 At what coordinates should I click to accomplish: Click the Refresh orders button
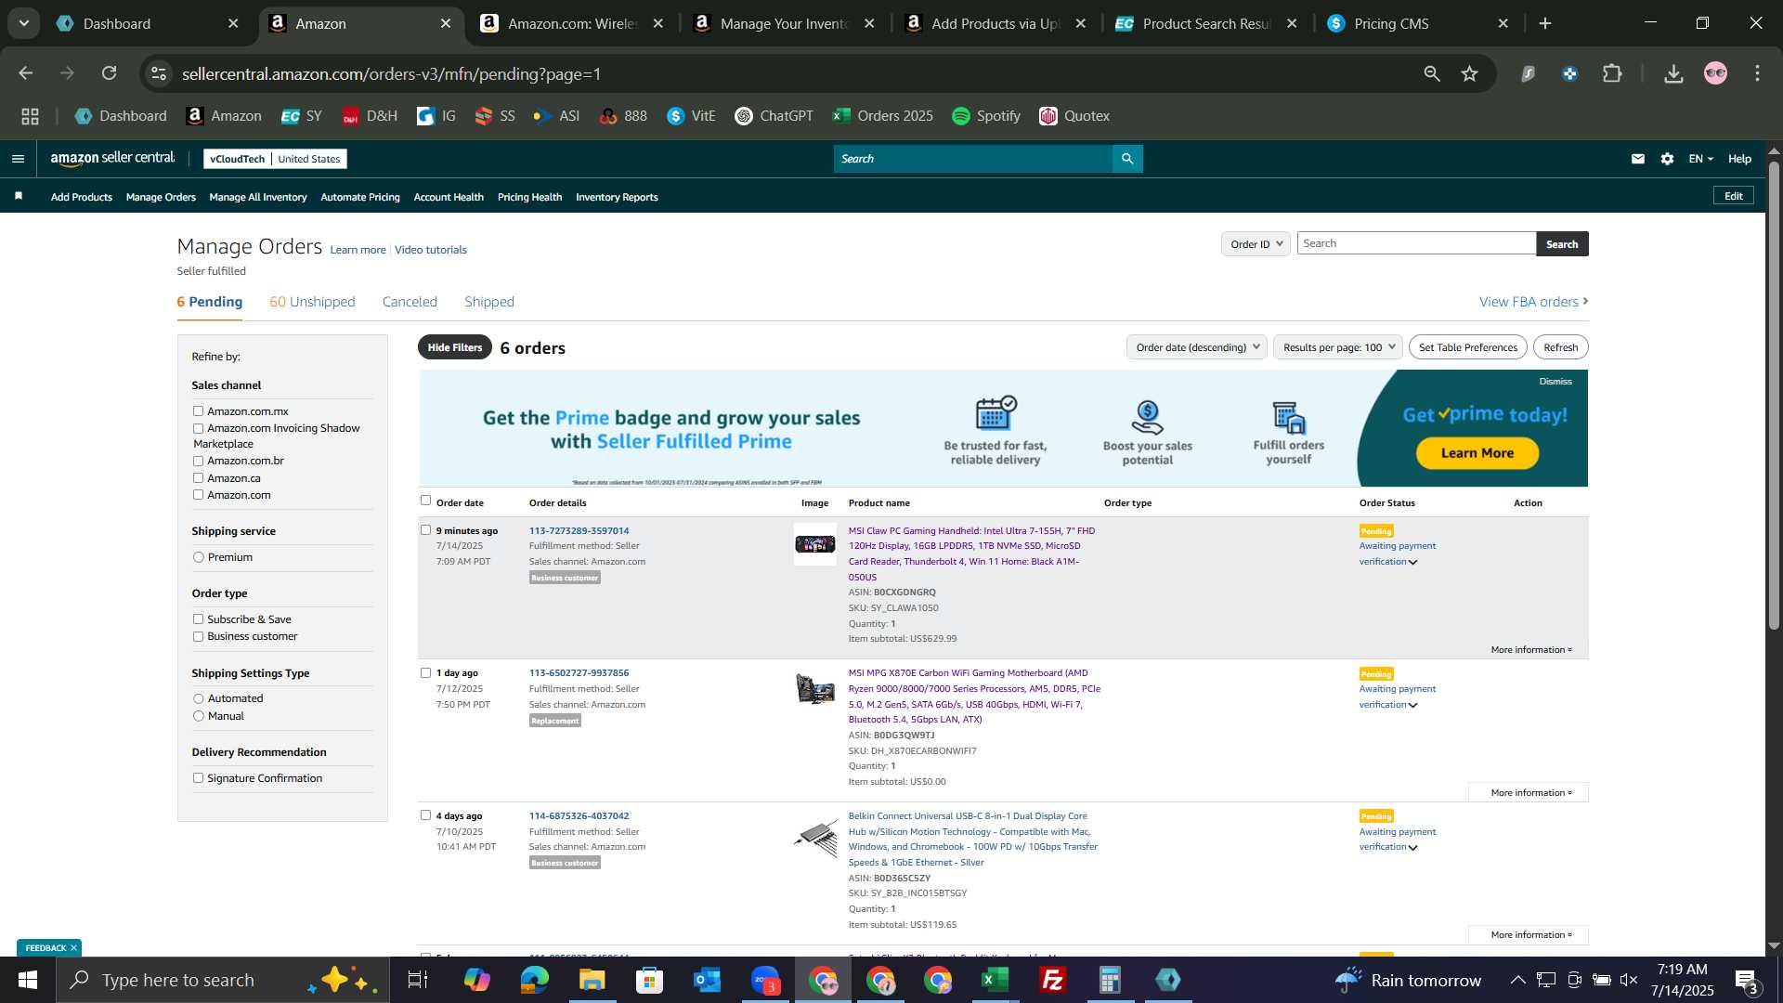click(1561, 347)
